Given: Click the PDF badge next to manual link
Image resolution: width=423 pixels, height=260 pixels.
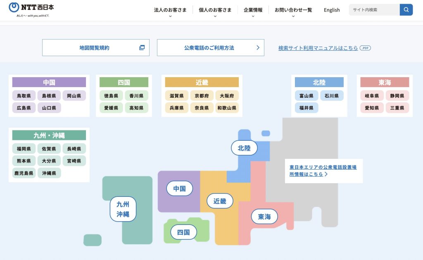Looking at the screenshot, I should coord(365,48).
